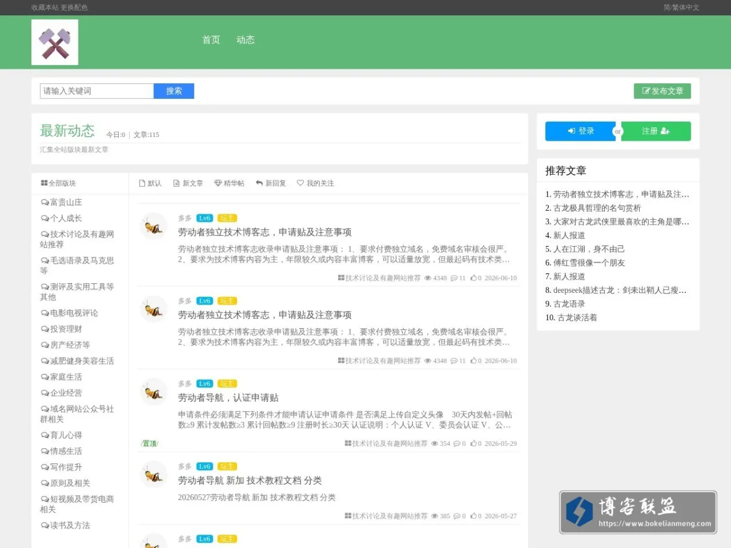Click the thumbs-up icon on the 2026-05-29 post
The height and width of the screenshot is (548, 731).
point(473,444)
